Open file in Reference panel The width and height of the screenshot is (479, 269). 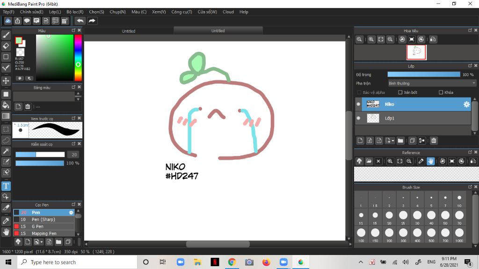[369, 161]
